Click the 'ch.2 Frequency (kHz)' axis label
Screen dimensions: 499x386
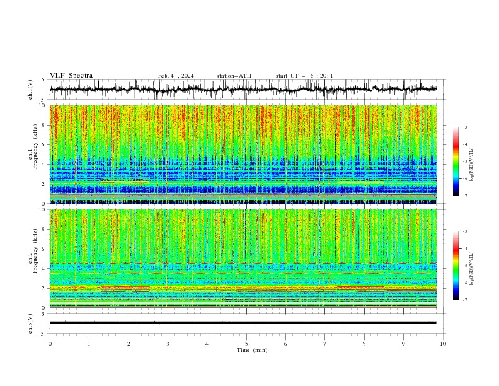coord(33,251)
